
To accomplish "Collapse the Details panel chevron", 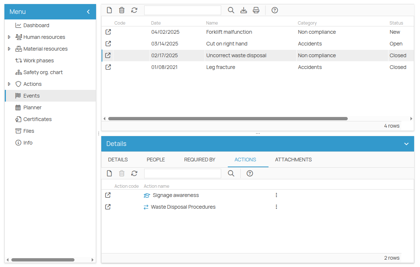I will [406, 144].
